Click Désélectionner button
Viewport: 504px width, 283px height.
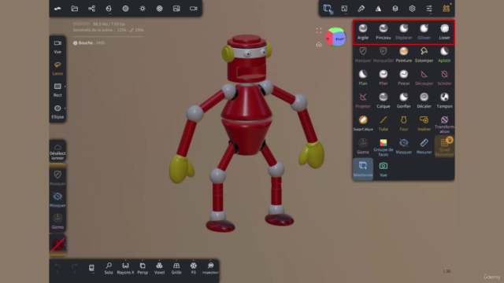pos(57,152)
